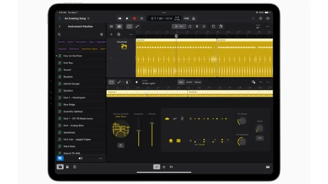Click the snare drum kit piece icon
Screen dimensions: 328x184
tap(178, 141)
